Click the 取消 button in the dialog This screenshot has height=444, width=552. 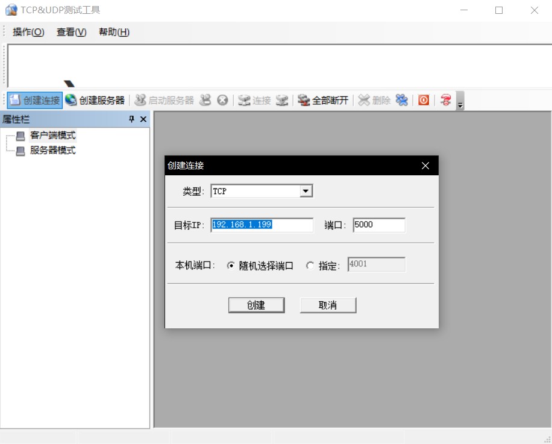[328, 305]
